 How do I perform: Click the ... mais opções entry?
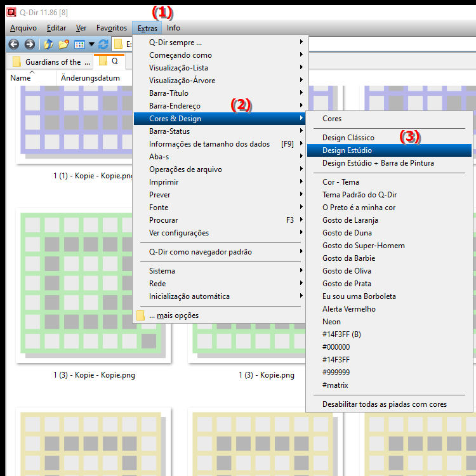(x=219, y=315)
